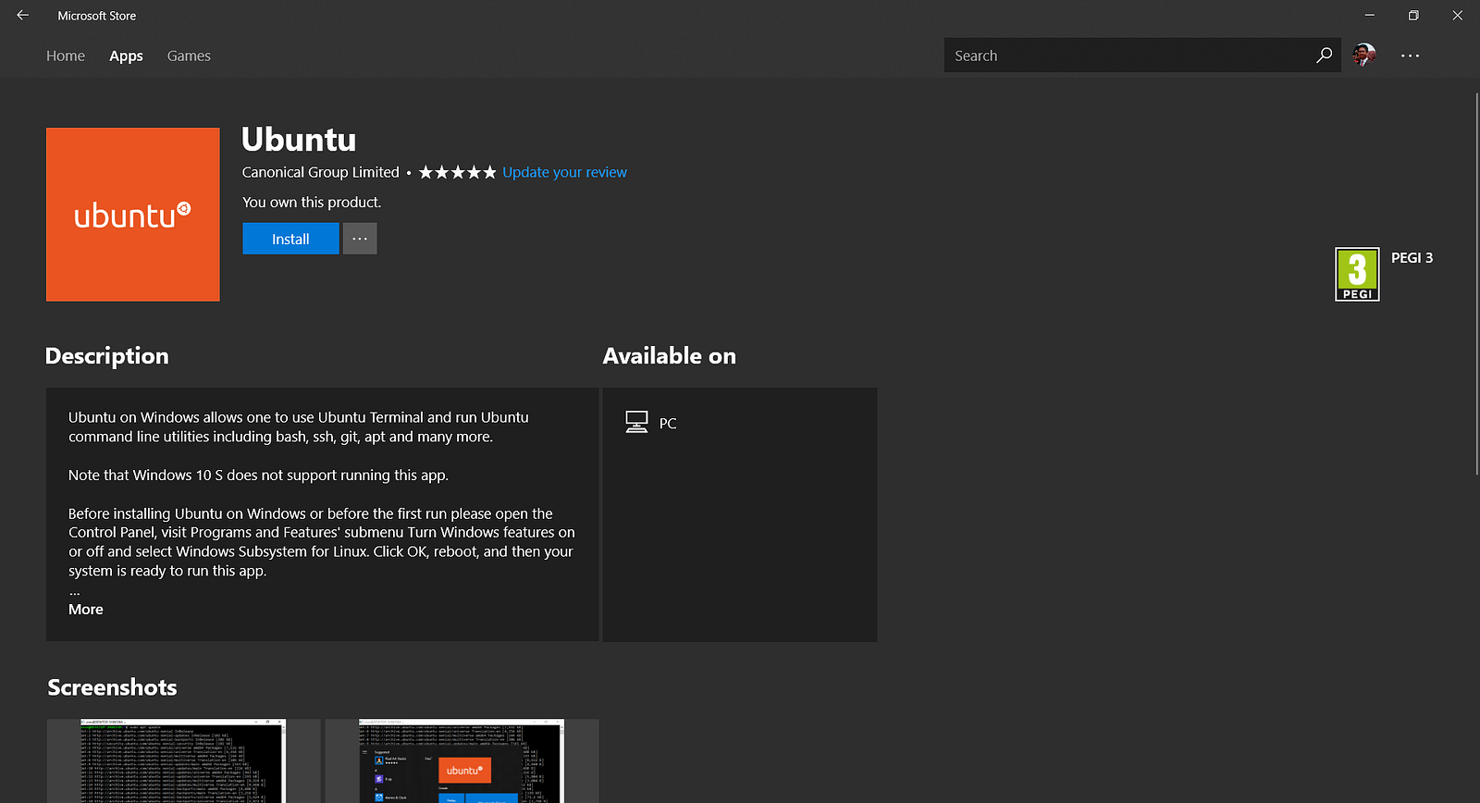Click the PC device icon

pos(636,423)
